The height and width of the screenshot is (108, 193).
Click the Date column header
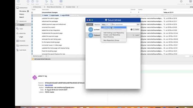(165, 10)
